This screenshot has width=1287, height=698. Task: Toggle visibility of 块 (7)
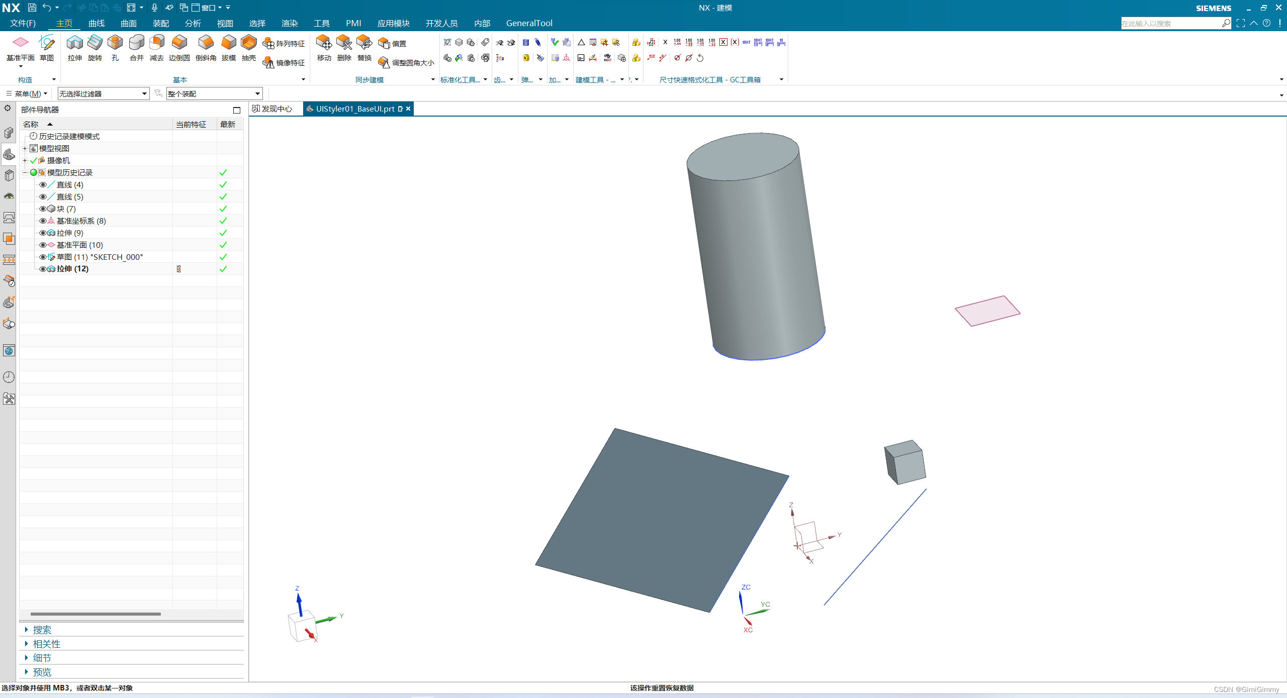[x=43, y=209]
